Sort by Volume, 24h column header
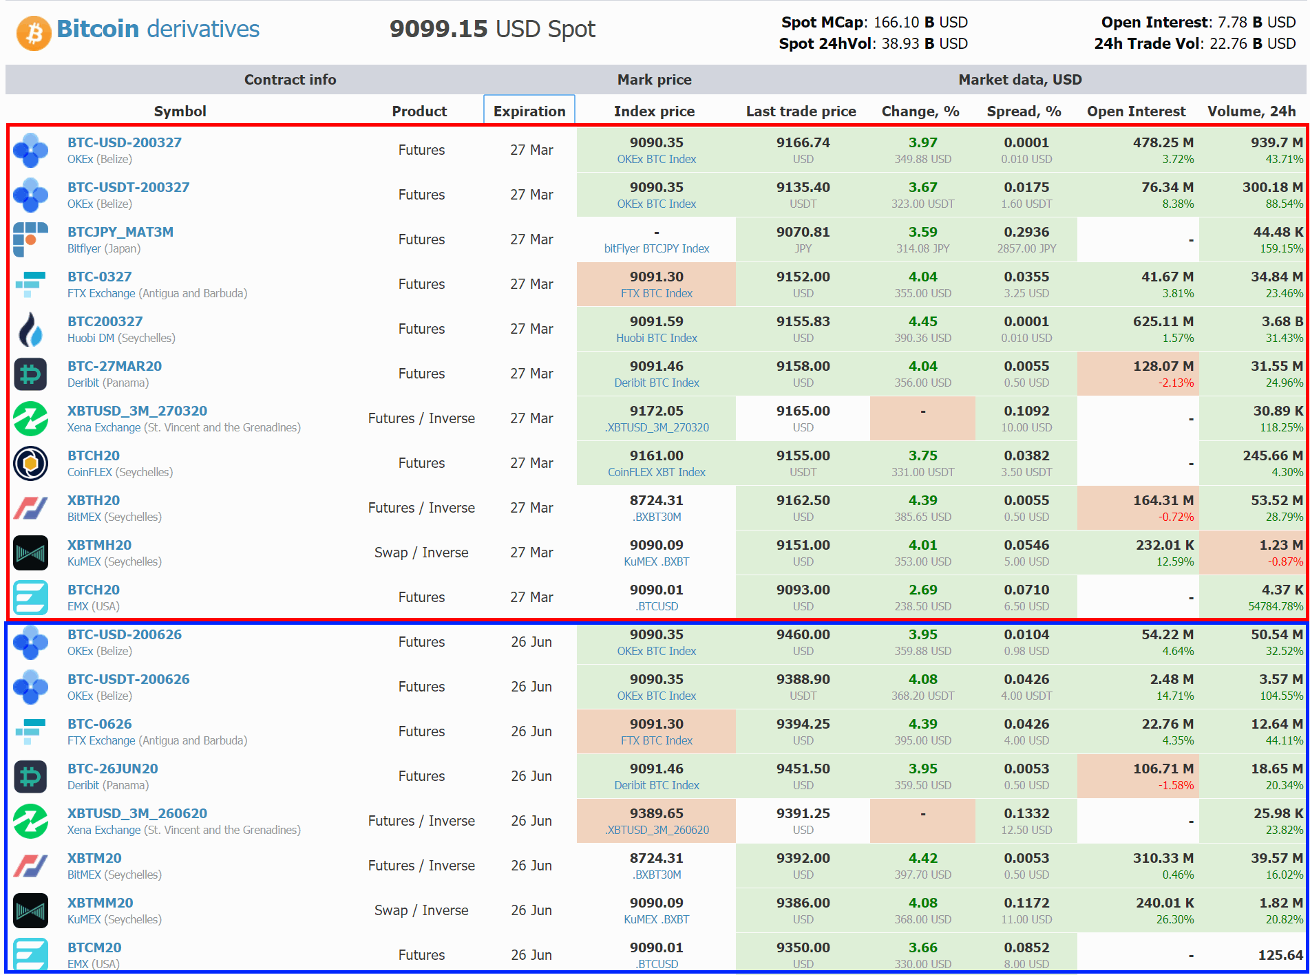This screenshot has width=1310, height=975. (1251, 111)
